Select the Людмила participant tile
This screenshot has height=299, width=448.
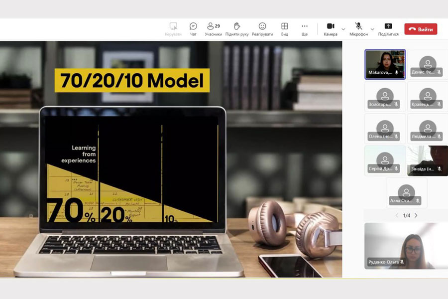(428, 129)
